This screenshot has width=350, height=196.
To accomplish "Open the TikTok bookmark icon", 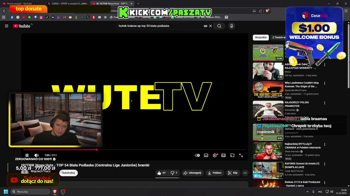I will point(47,17).
